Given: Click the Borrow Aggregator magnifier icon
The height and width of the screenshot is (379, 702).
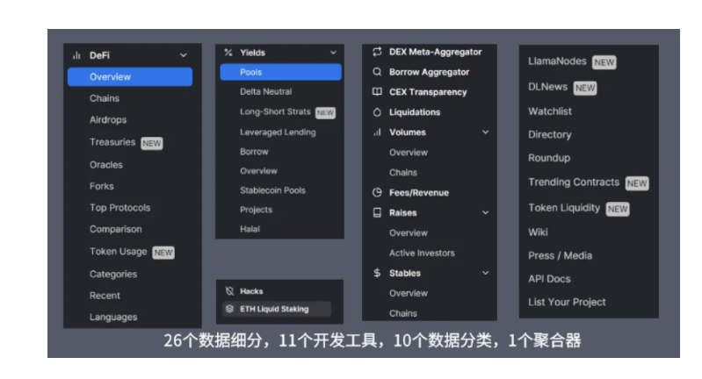Looking at the screenshot, I should tap(378, 72).
